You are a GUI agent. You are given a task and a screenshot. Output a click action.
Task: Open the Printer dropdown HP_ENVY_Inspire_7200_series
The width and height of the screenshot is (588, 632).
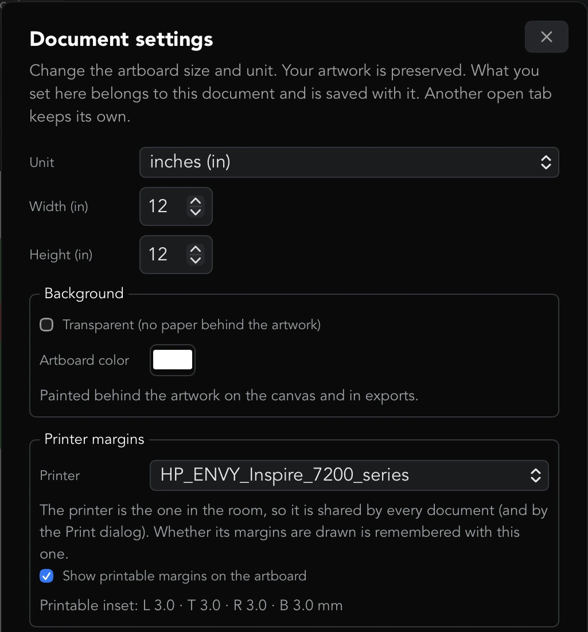pos(349,475)
